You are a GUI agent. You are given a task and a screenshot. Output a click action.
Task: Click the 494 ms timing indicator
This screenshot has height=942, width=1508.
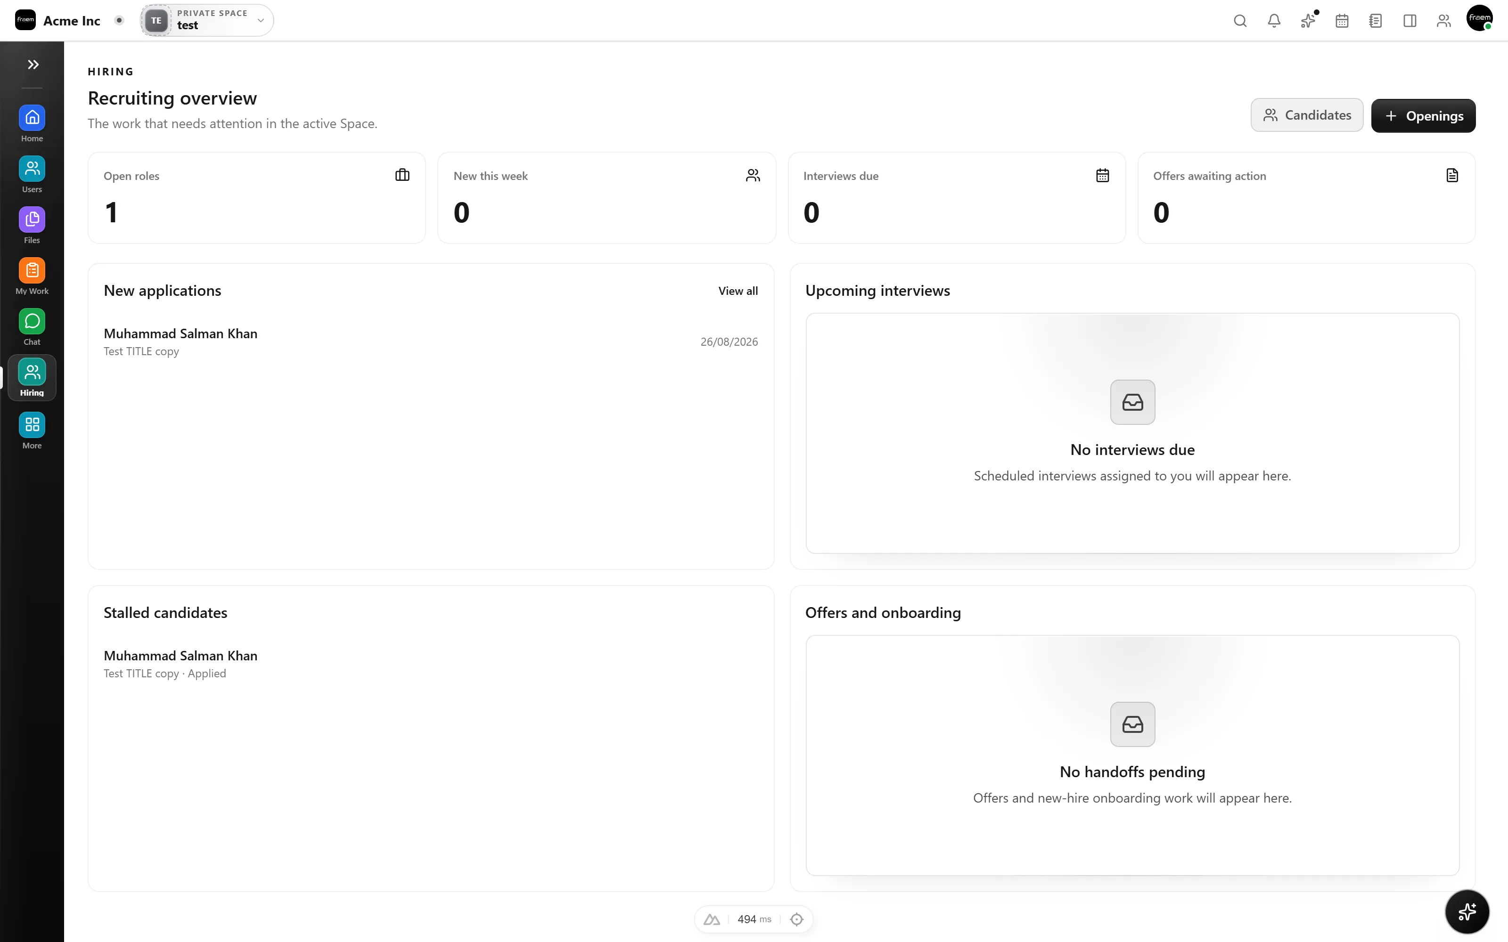[754, 919]
